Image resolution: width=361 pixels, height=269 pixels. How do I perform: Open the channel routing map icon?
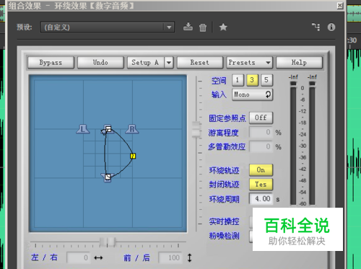coord(316,27)
